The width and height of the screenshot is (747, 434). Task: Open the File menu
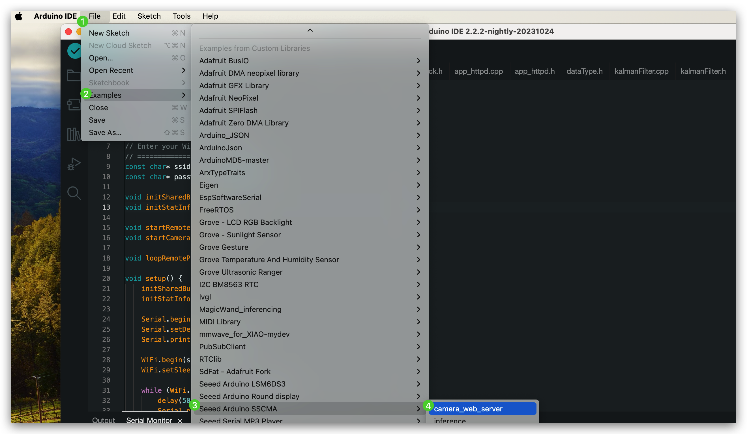pyautogui.click(x=95, y=16)
